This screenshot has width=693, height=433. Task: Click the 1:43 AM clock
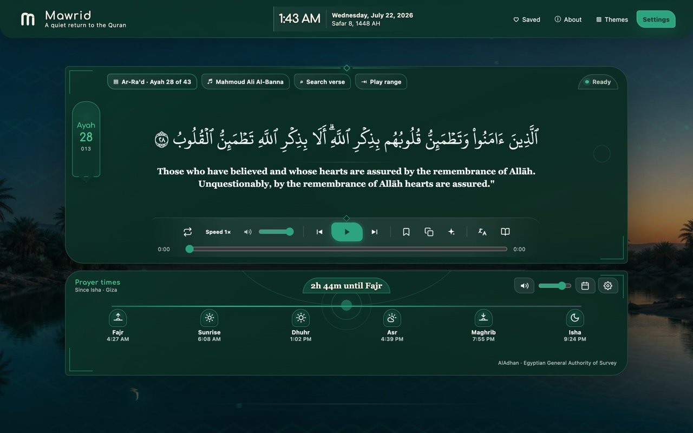point(299,19)
